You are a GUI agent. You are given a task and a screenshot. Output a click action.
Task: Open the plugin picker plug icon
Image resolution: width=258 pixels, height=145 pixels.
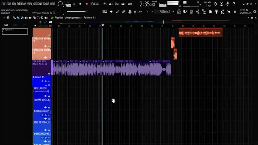coord(216,12)
